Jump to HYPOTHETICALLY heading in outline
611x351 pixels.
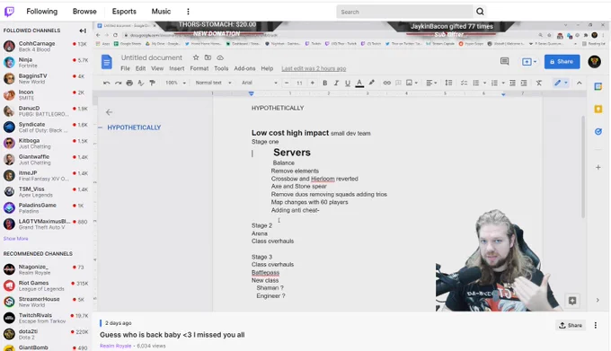(134, 127)
